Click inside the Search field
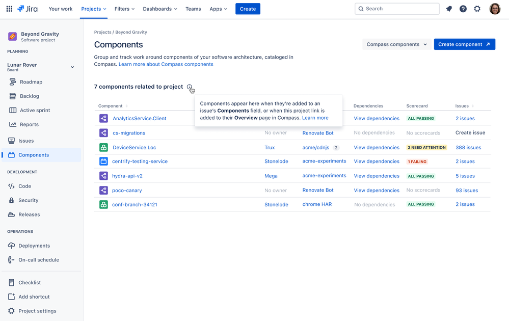 point(397,9)
